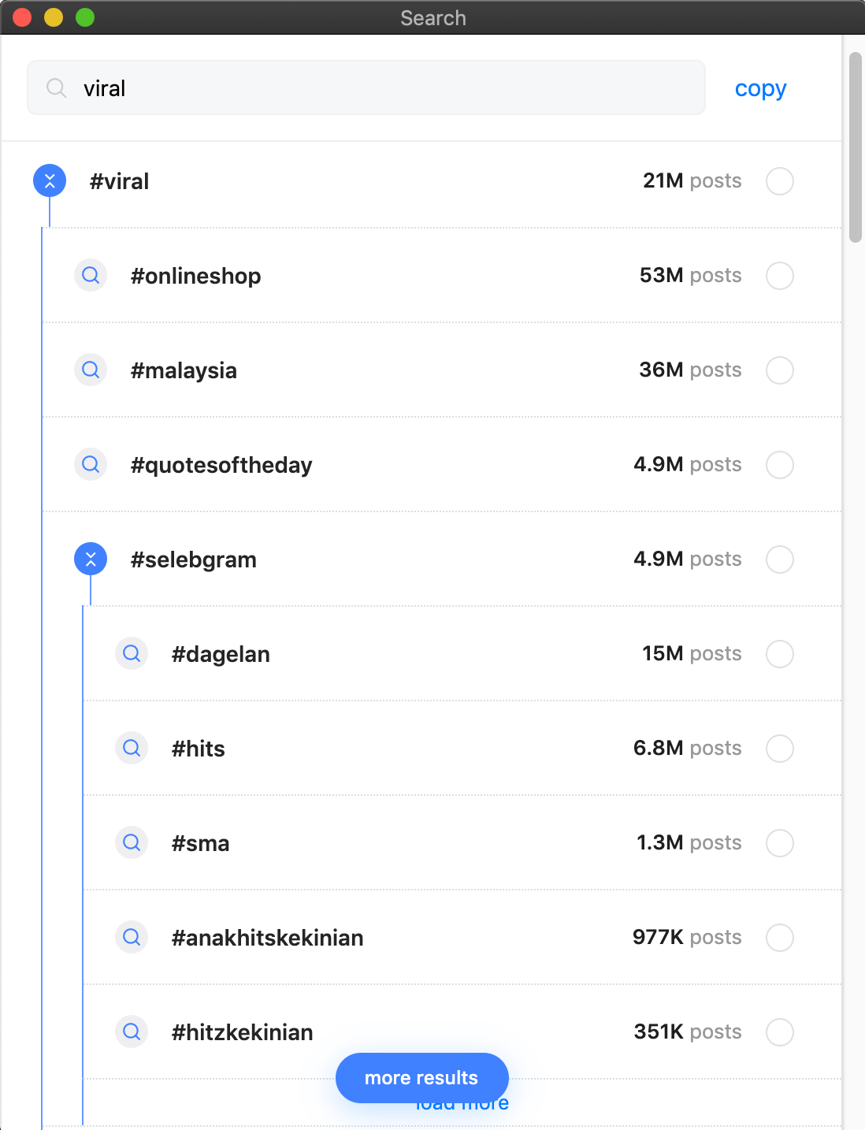Select the #viral radio circle
The image size is (865, 1130).
pos(780,181)
